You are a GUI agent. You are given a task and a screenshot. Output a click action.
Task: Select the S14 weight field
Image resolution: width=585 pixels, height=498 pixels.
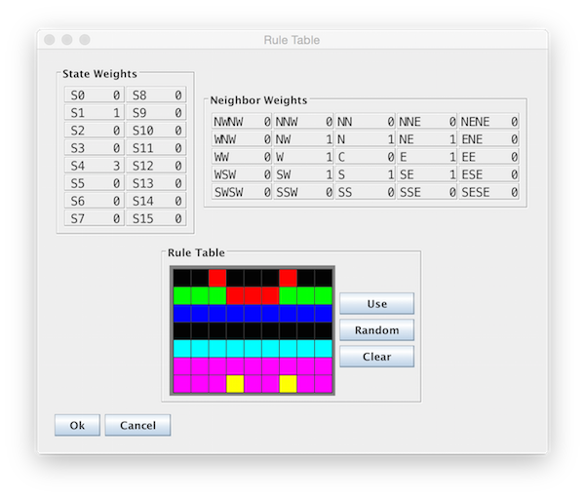[x=156, y=201]
